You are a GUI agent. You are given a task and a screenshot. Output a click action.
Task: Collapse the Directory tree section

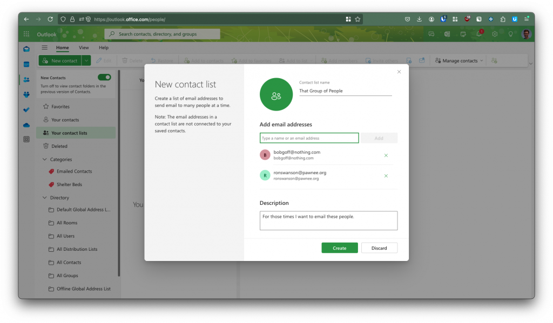tap(45, 198)
